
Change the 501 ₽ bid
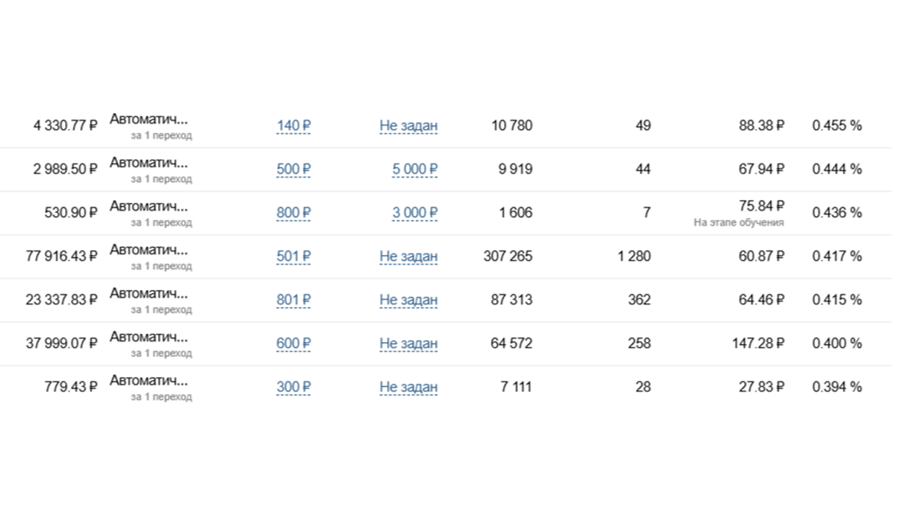[x=294, y=256]
